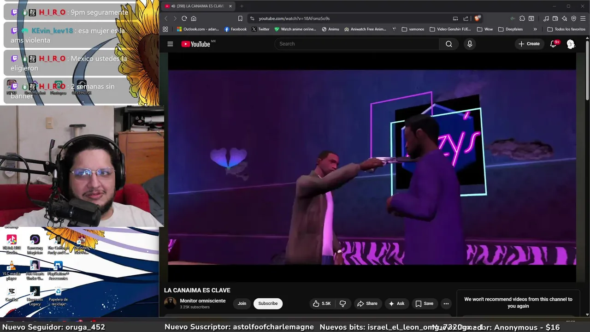Open TikTok LIVE Studio desktop shortcut
This screenshot has height=332, width=590.
(x=12, y=244)
